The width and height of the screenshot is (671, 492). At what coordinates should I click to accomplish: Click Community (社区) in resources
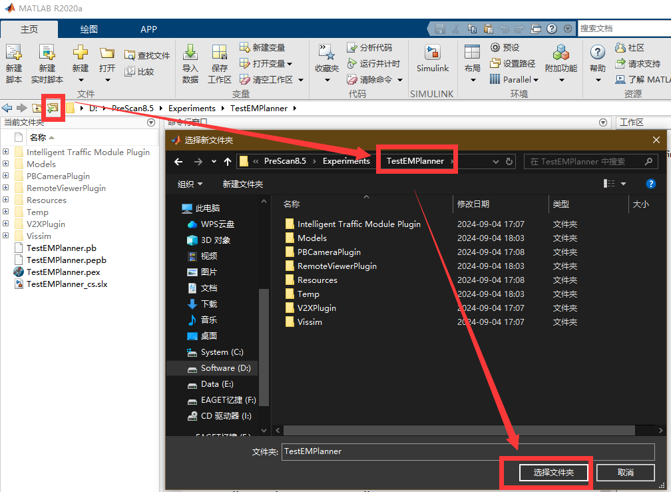(x=630, y=47)
